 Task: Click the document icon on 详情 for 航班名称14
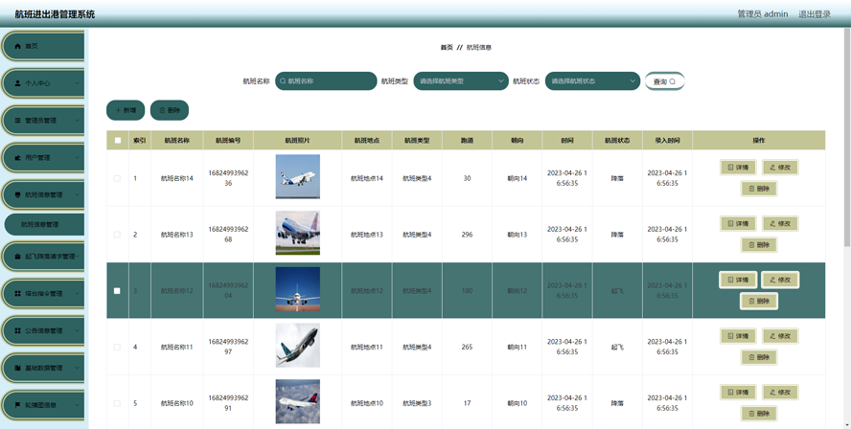pyautogui.click(x=730, y=168)
